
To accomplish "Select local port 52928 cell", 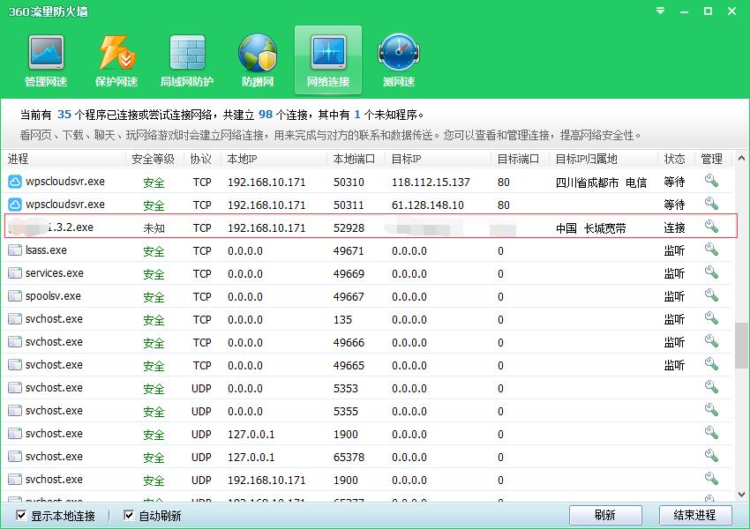I will [x=349, y=228].
